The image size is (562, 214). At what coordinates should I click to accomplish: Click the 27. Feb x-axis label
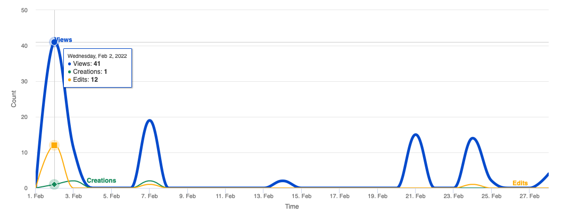click(x=530, y=196)
